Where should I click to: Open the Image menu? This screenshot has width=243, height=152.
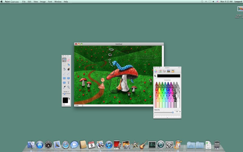coord(43,2)
